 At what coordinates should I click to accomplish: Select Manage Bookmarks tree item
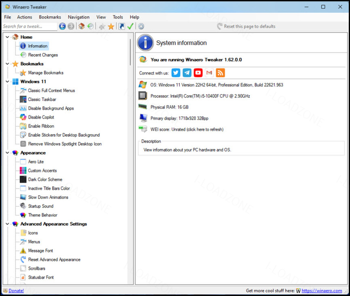pyautogui.click(x=46, y=73)
